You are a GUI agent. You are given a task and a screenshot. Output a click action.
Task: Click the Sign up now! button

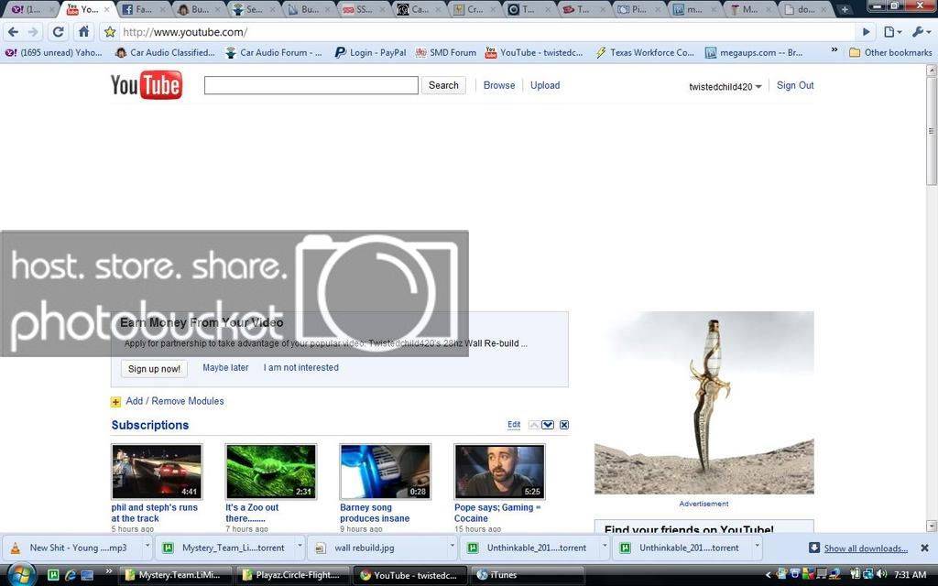click(x=154, y=369)
